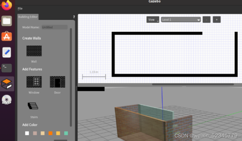The image size is (242, 141).
Task: Select the Building Editor tab
Action: 28,17
